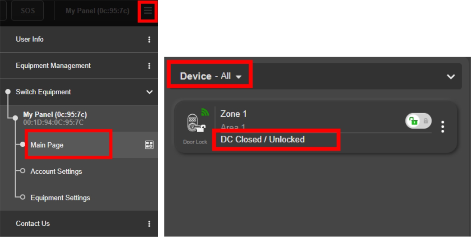Click the DC Closed / Unlocked status
This screenshot has height=237, width=471.
point(262,139)
